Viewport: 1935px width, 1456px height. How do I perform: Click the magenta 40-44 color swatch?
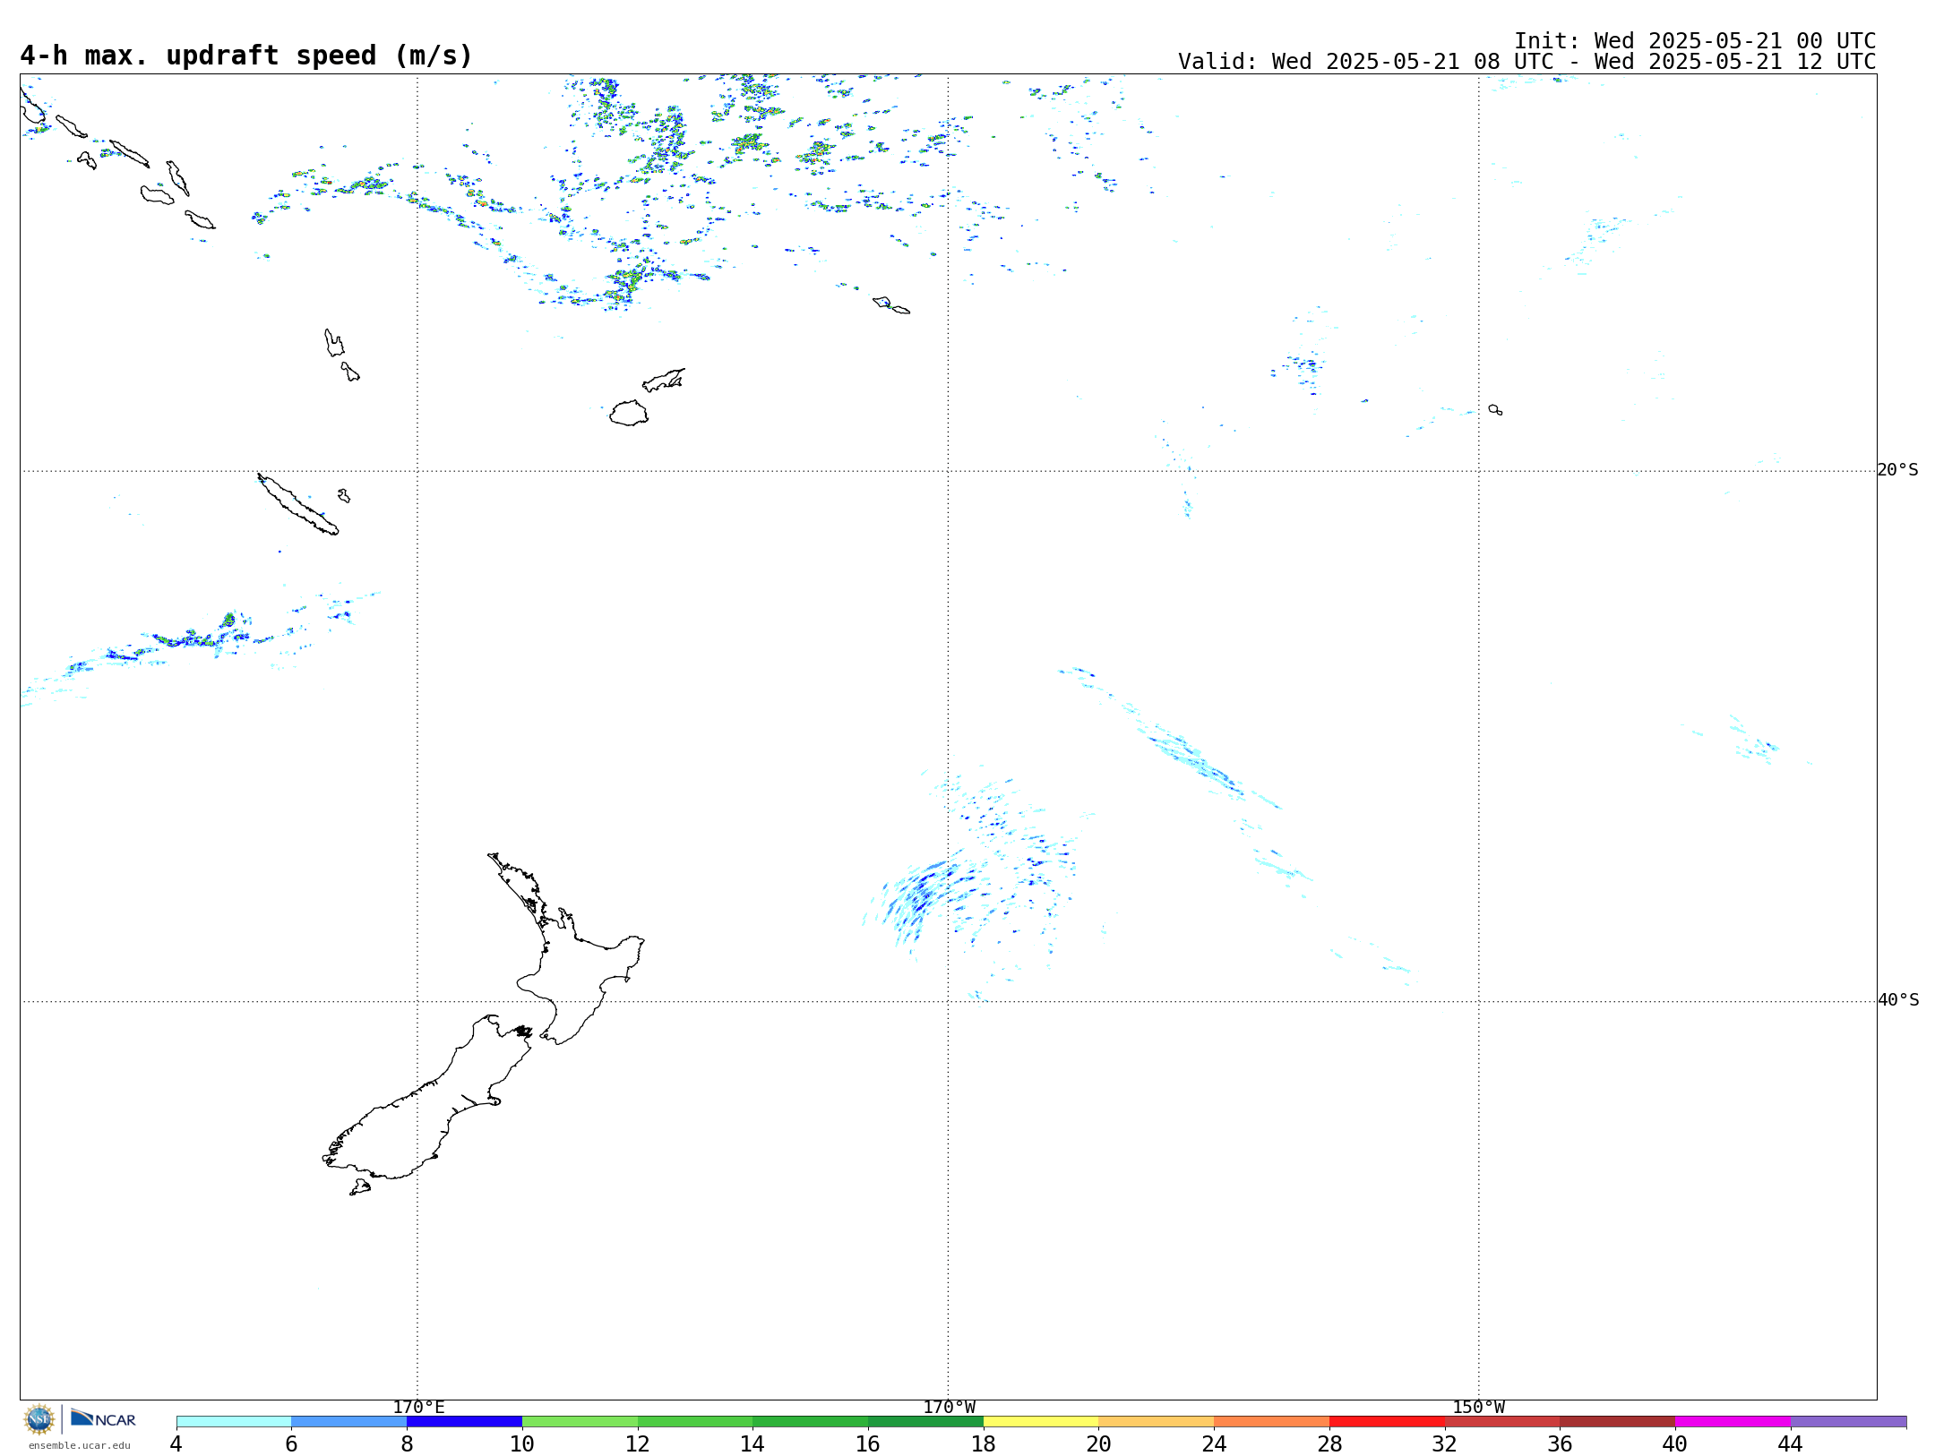point(1733,1422)
